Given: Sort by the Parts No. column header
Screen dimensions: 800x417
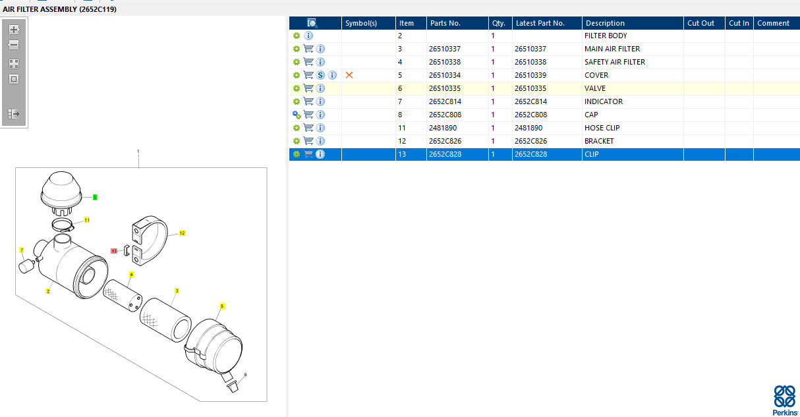Looking at the screenshot, I should click(445, 23).
